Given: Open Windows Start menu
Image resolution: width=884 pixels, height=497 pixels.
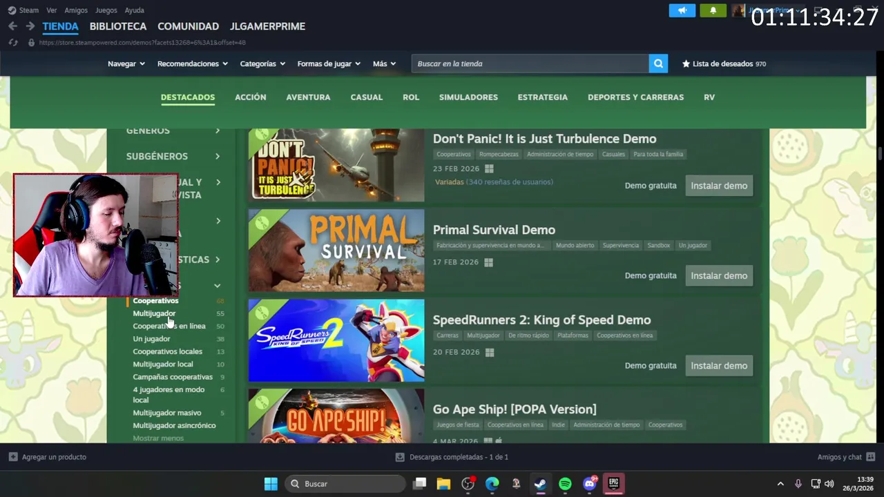Looking at the screenshot, I should [x=271, y=484].
